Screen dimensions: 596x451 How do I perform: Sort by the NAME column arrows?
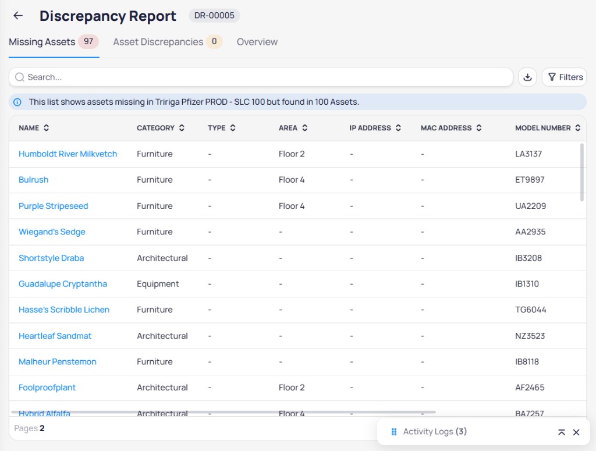(47, 127)
